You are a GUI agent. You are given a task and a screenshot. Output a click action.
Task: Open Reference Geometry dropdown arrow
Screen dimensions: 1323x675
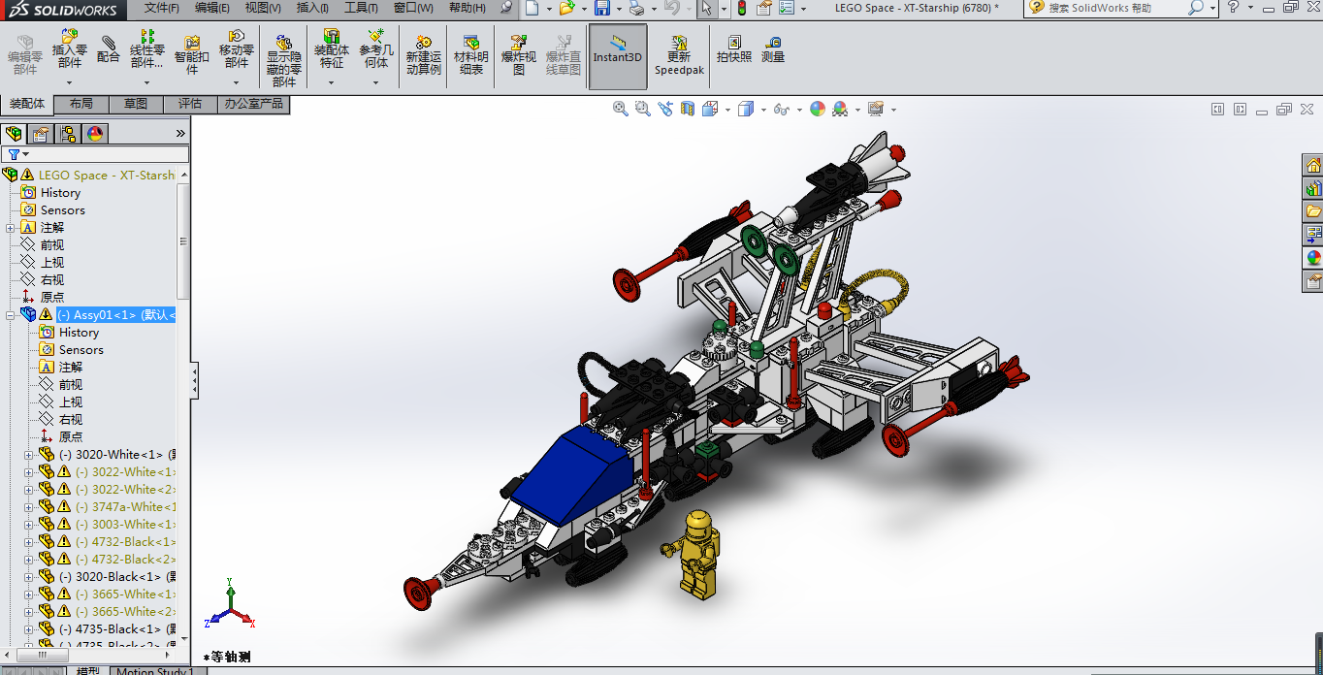[376, 82]
